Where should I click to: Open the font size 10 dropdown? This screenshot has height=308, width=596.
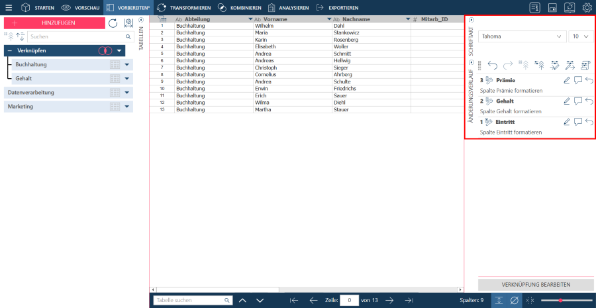point(580,36)
